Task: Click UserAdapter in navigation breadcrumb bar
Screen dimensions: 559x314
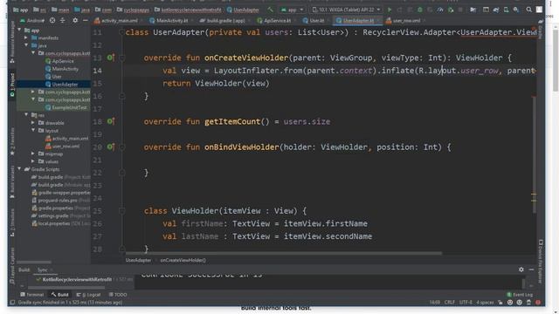Action: click(243, 10)
